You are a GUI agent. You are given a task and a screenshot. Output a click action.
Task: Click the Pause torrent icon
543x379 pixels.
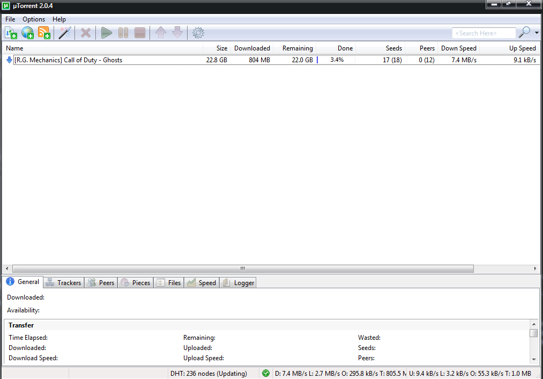[123, 33]
